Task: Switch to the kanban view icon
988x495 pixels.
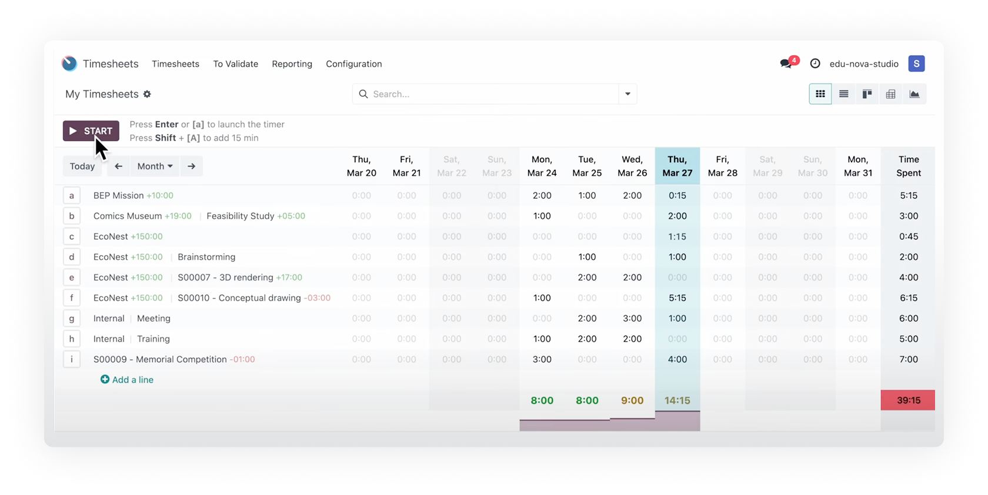Action: pos(867,94)
